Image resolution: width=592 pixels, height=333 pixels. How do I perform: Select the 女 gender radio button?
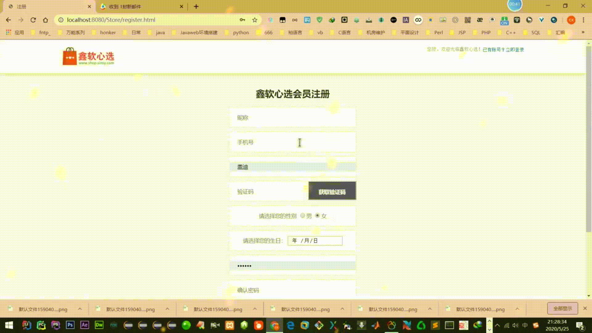[x=317, y=216]
